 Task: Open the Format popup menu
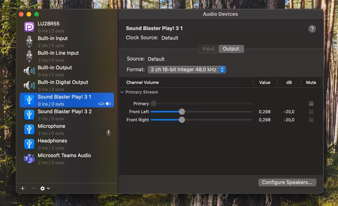point(186,70)
